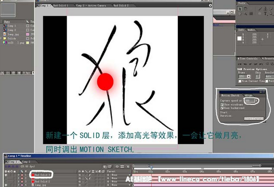Jump to first frame in Time Controls
This screenshot has width=274, height=187.
[239, 64]
